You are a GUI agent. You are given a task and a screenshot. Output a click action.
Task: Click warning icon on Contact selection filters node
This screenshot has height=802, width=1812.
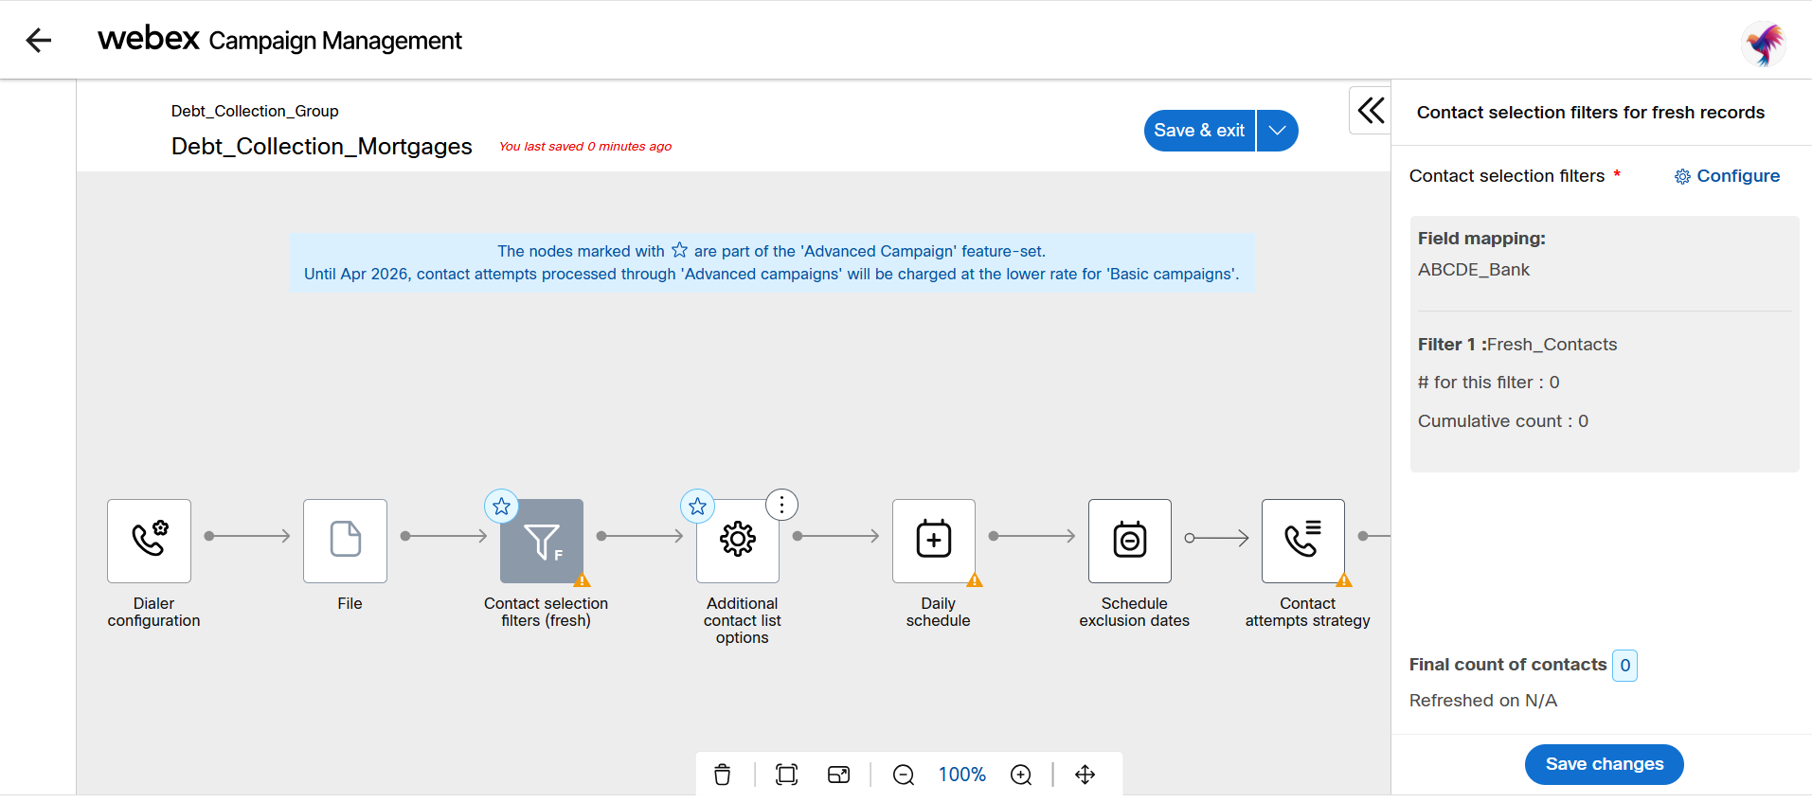pos(583,579)
